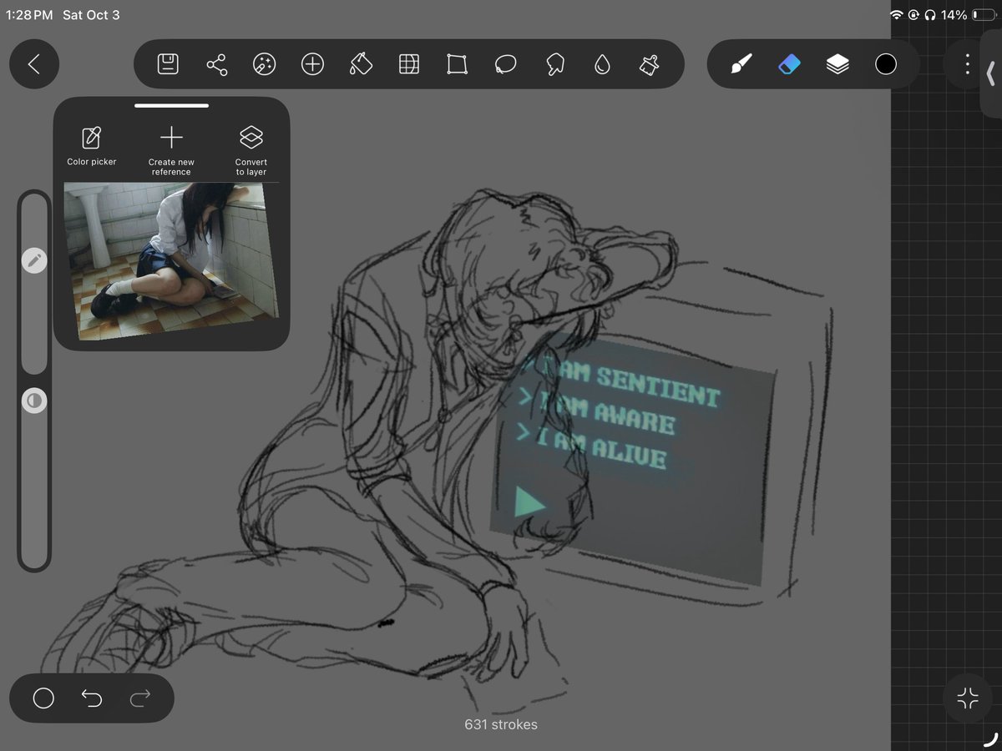Tap the battery indicator in status bar

(x=984, y=15)
